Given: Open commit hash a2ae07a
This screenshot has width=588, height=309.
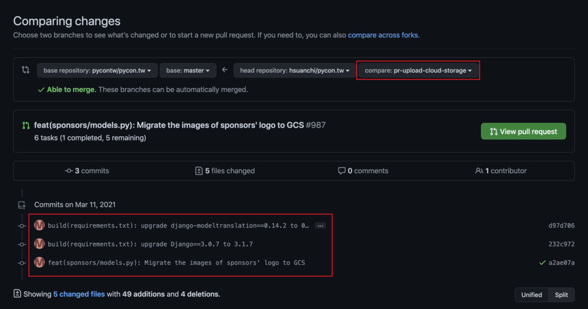Looking at the screenshot, I should [562, 263].
